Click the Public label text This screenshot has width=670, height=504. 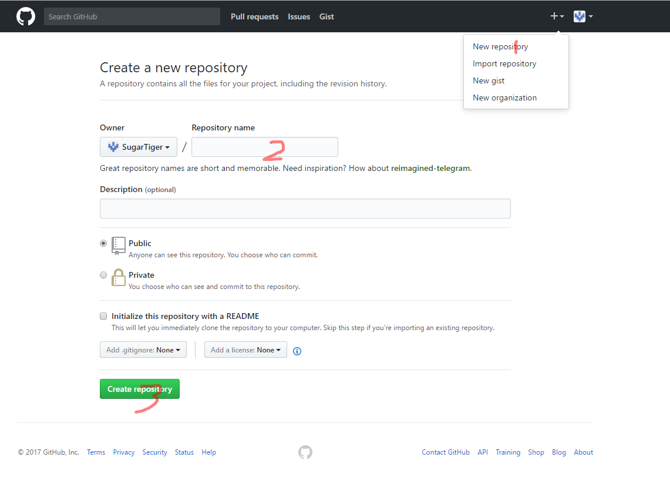coord(140,243)
